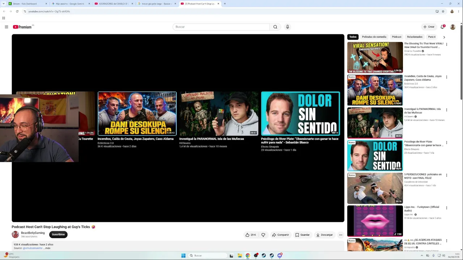Image resolution: width=463 pixels, height=260 pixels.
Task: Dislike the video with thumbs down
Action: 263,235
